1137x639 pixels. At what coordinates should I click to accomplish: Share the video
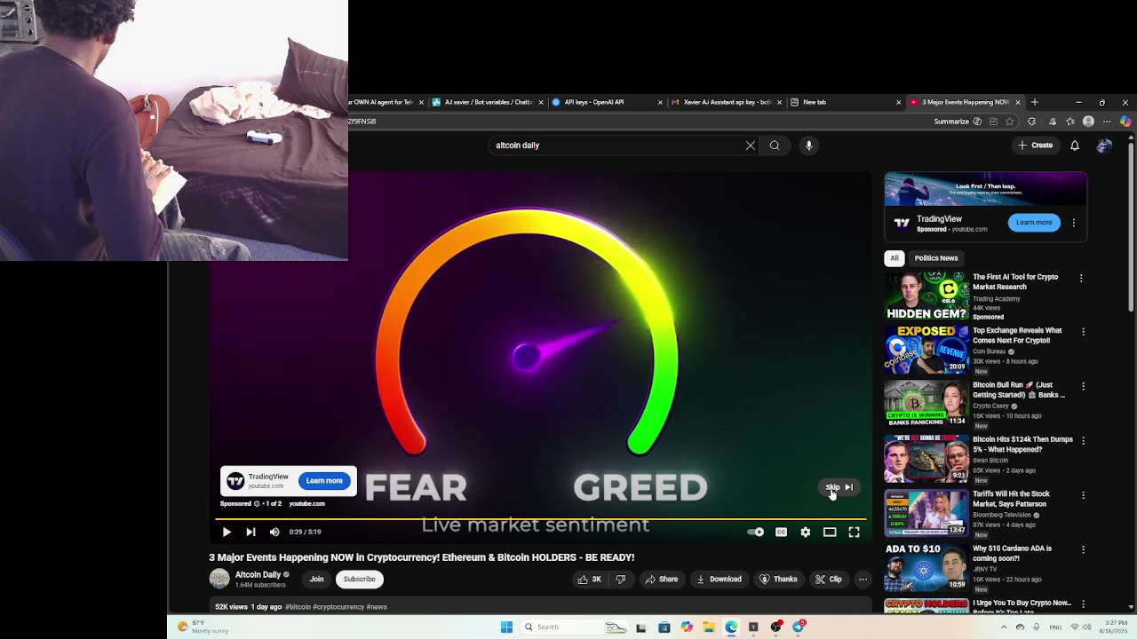click(x=662, y=580)
